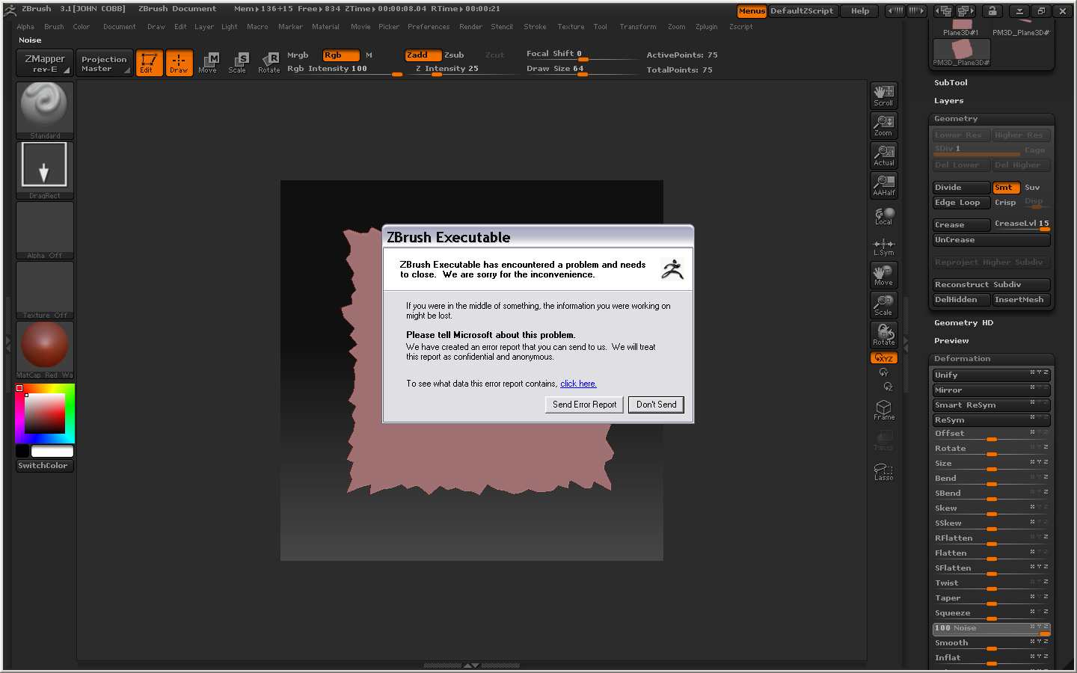Screen dimensions: 1077x673
Task: Toggle the Smt smoothing option
Action: point(1006,188)
